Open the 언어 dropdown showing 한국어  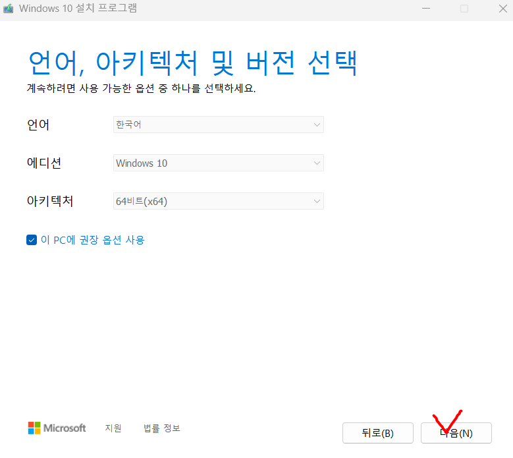click(218, 125)
